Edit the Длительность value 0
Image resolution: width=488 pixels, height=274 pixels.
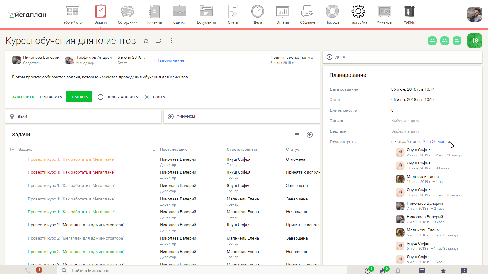(393, 110)
